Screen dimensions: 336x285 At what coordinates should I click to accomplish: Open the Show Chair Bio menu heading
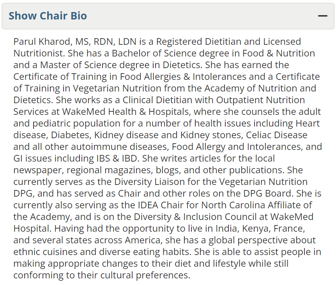tap(48, 16)
